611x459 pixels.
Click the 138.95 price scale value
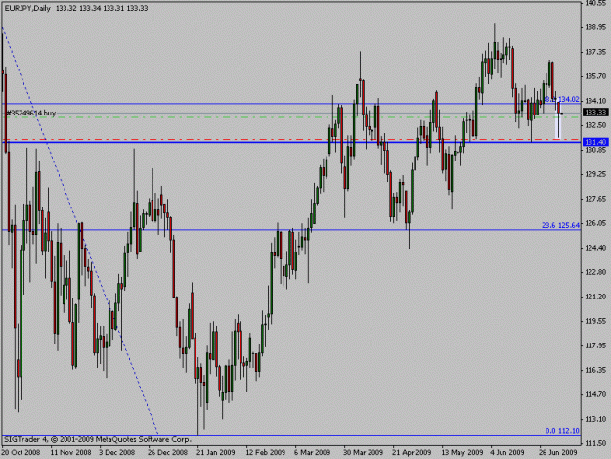(x=595, y=27)
